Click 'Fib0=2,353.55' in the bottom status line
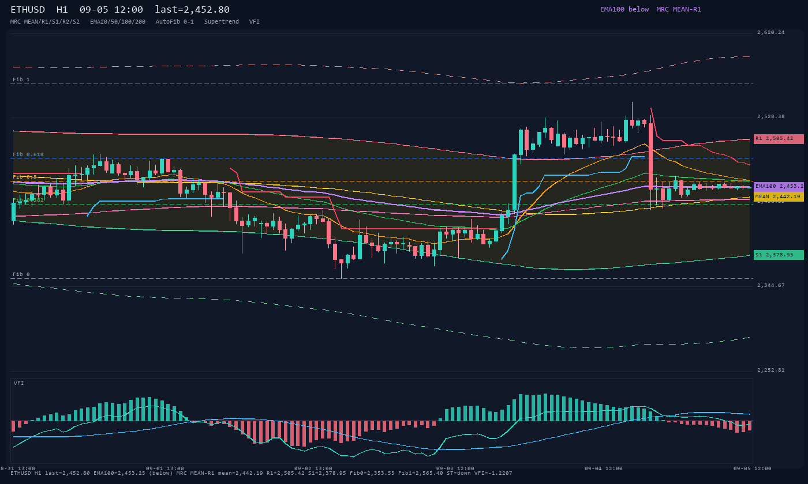808x484 pixels. point(372,473)
